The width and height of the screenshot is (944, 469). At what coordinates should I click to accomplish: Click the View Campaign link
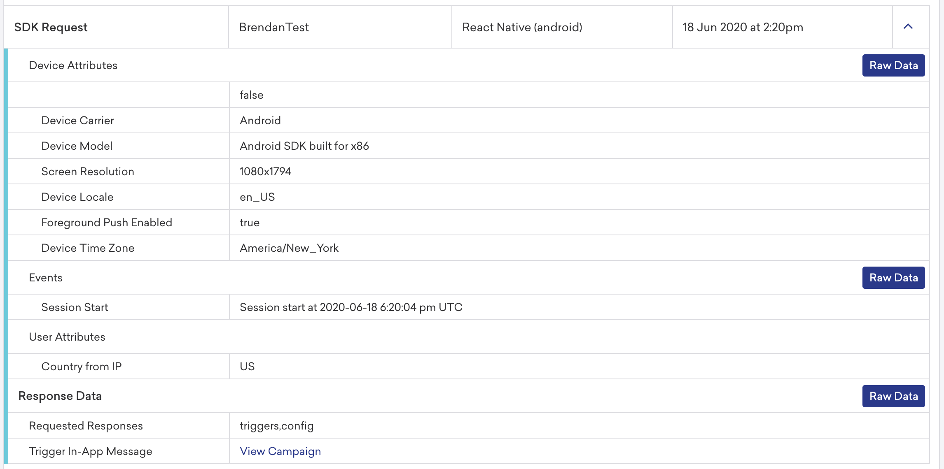tap(280, 451)
